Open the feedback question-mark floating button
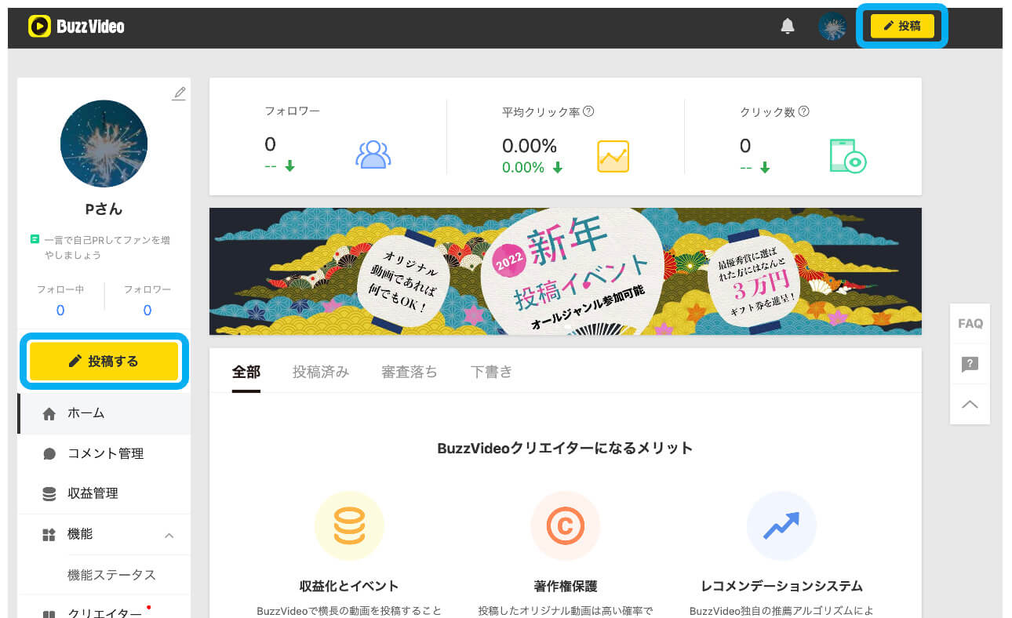The width and height of the screenshot is (1012, 618). click(970, 364)
